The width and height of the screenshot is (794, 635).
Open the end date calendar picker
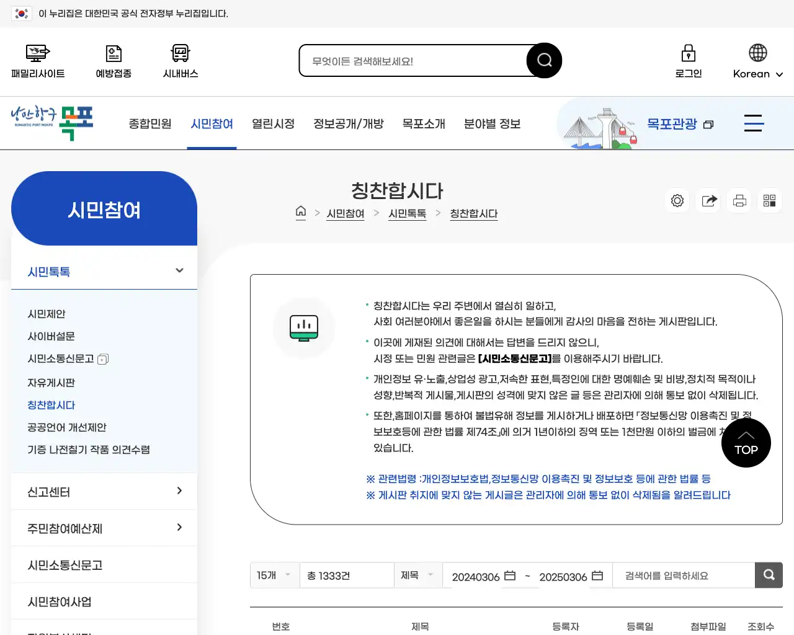click(598, 575)
